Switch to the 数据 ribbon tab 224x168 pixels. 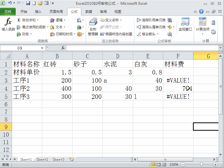point(88,11)
